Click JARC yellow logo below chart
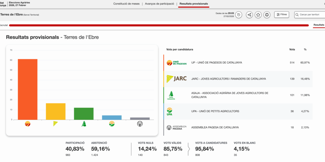The image size is (325, 162). tap(56, 124)
